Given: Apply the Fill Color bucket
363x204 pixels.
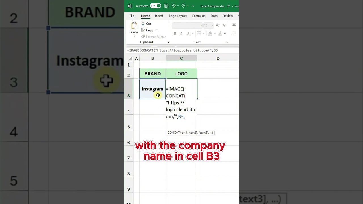Looking at the screenshot, I should point(210,33).
